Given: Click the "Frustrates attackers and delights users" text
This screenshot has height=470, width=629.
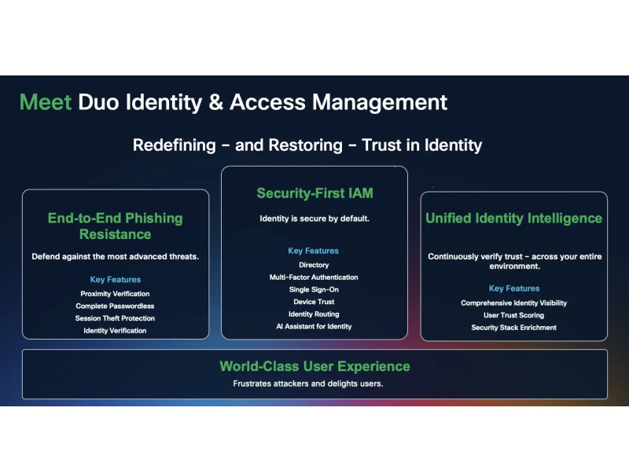Looking at the screenshot, I should pyautogui.click(x=307, y=384).
